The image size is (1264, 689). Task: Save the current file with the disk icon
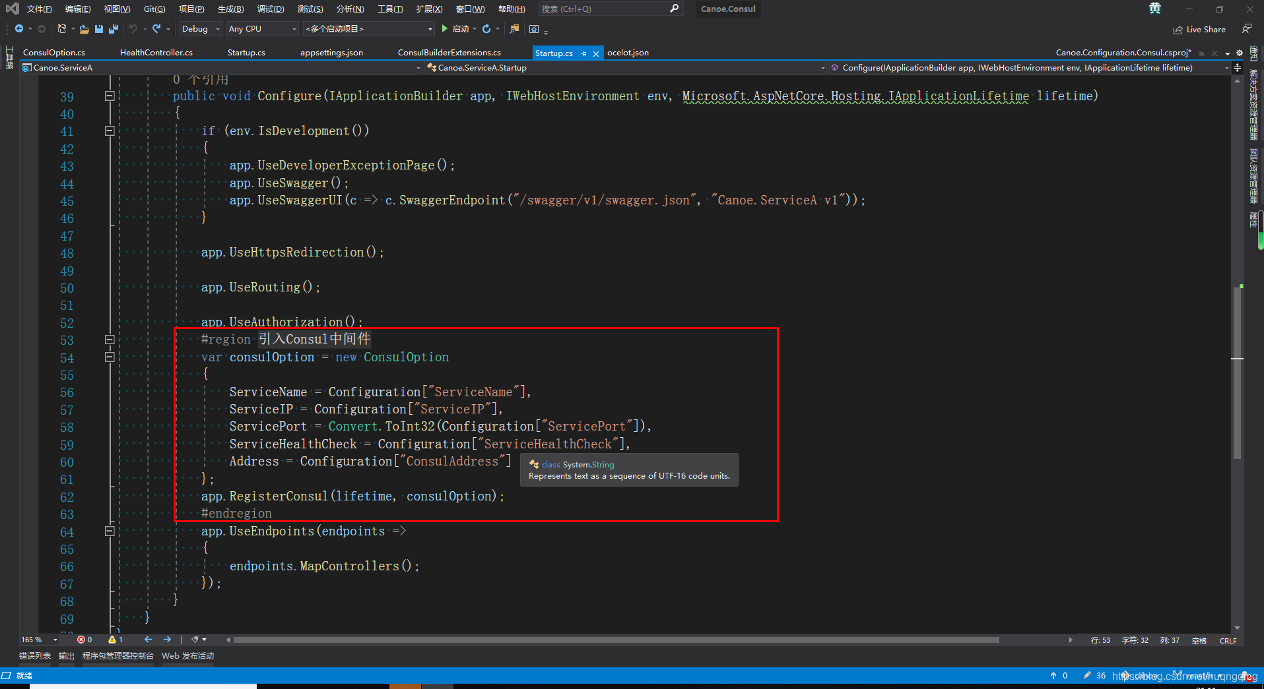pyautogui.click(x=99, y=29)
